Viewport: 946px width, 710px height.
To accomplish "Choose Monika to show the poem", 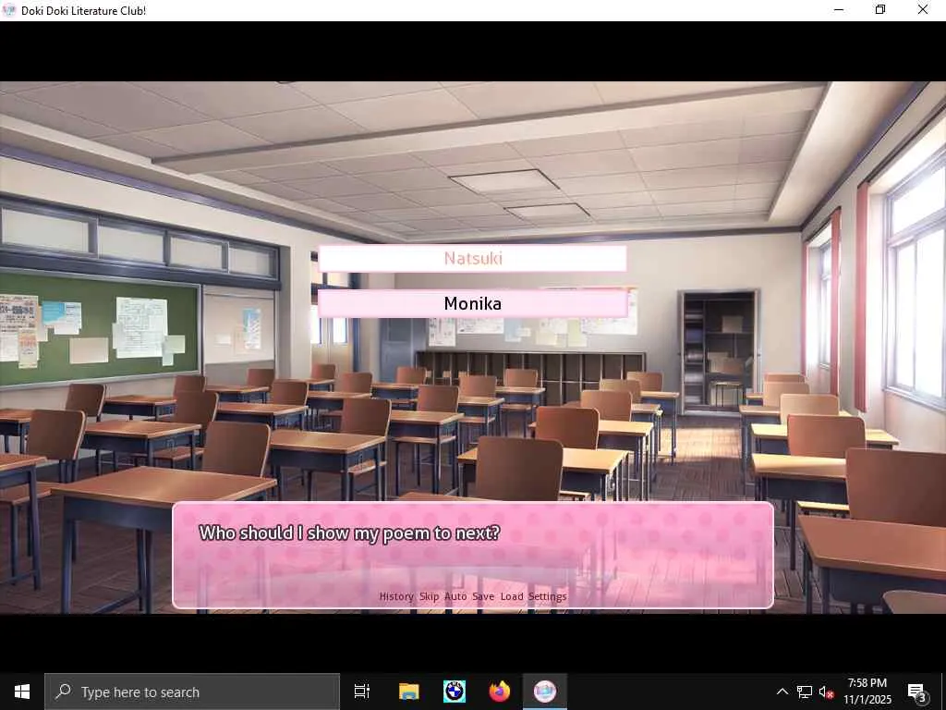I will (472, 303).
